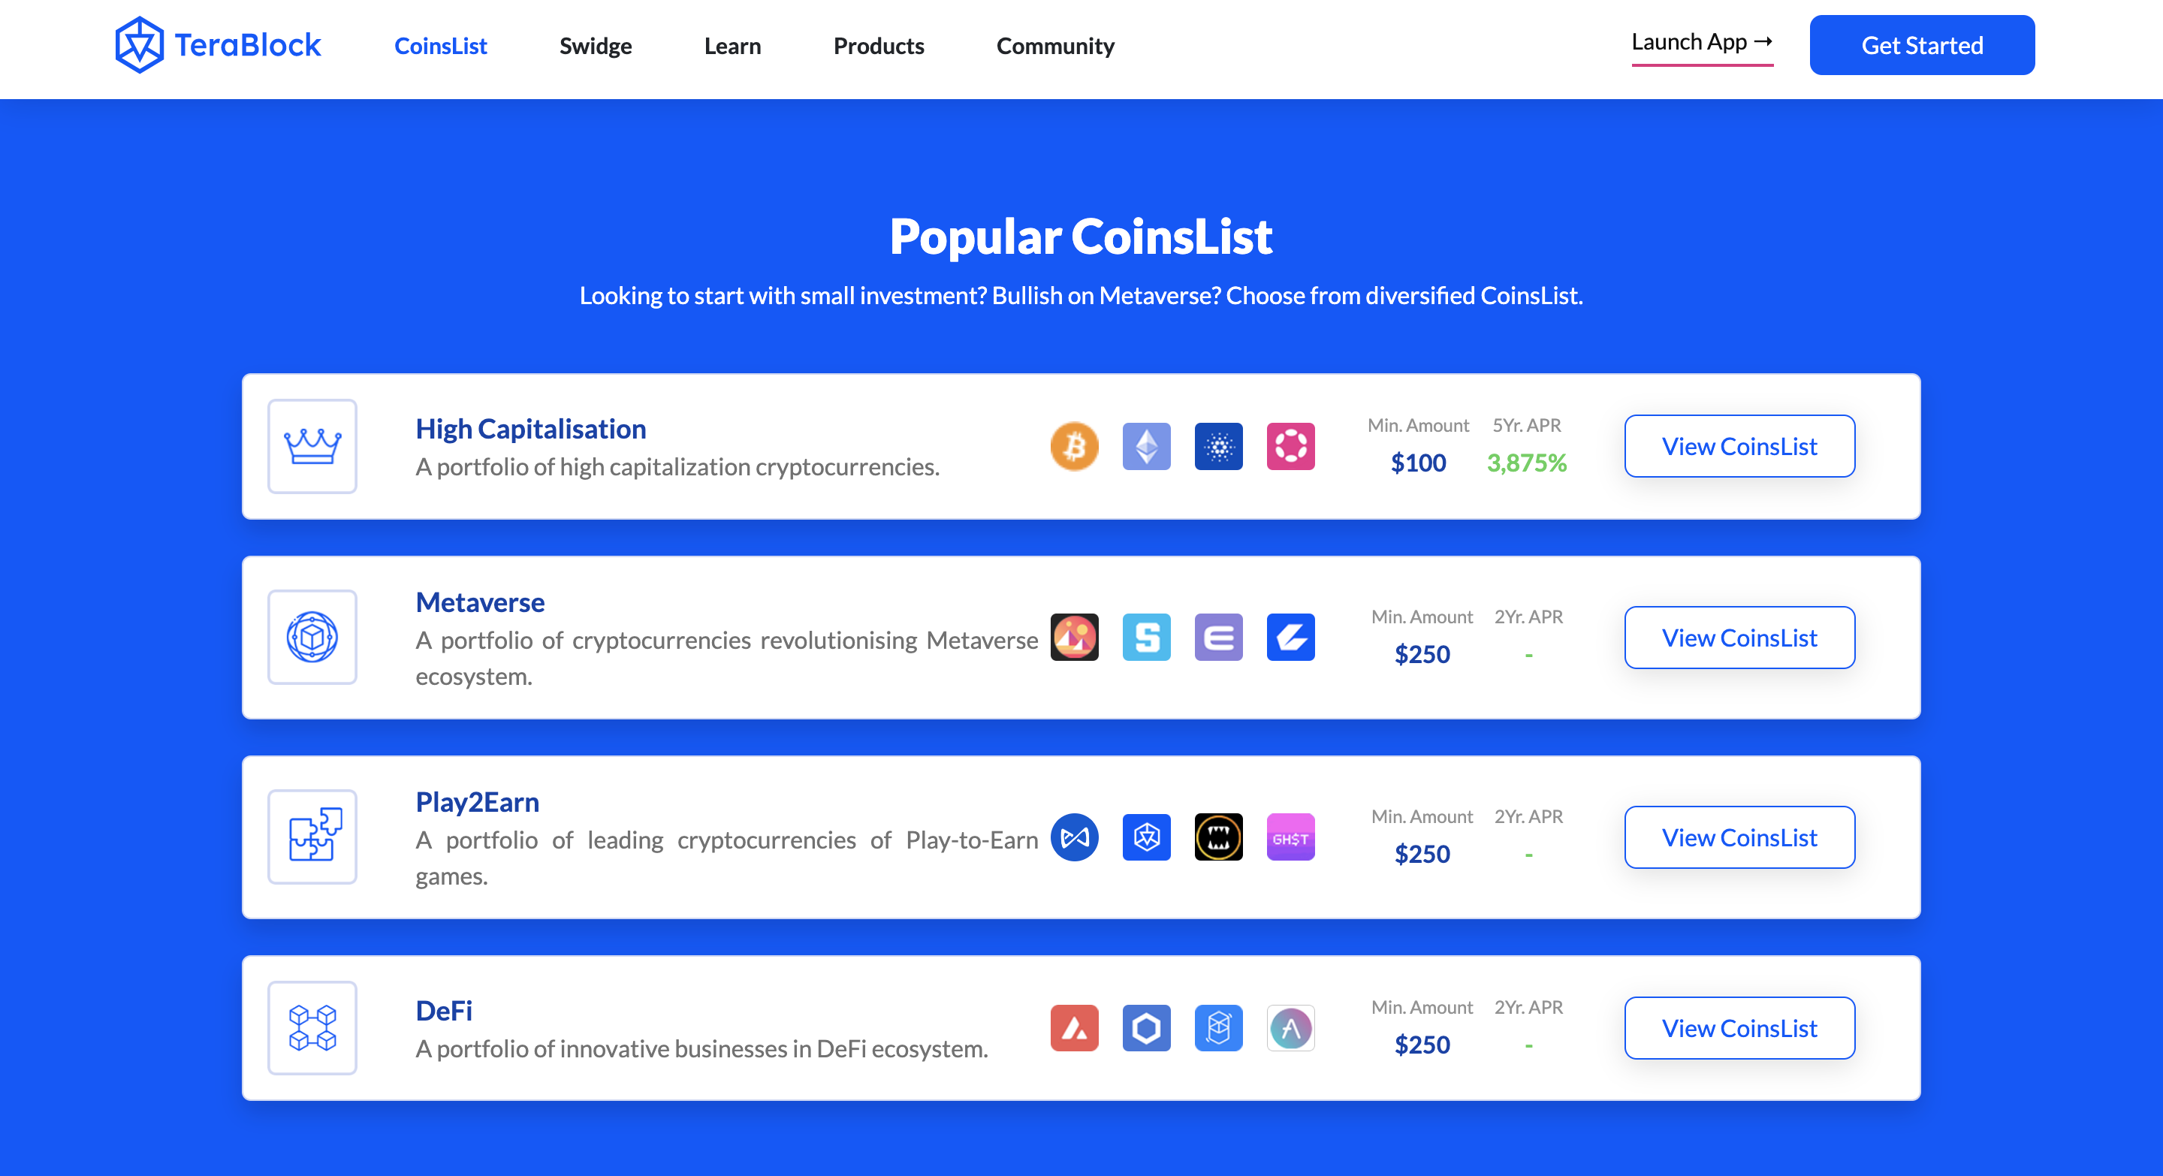Image resolution: width=2163 pixels, height=1176 pixels.
Task: Click the Sandbox S coin icon
Action: [x=1146, y=637]
